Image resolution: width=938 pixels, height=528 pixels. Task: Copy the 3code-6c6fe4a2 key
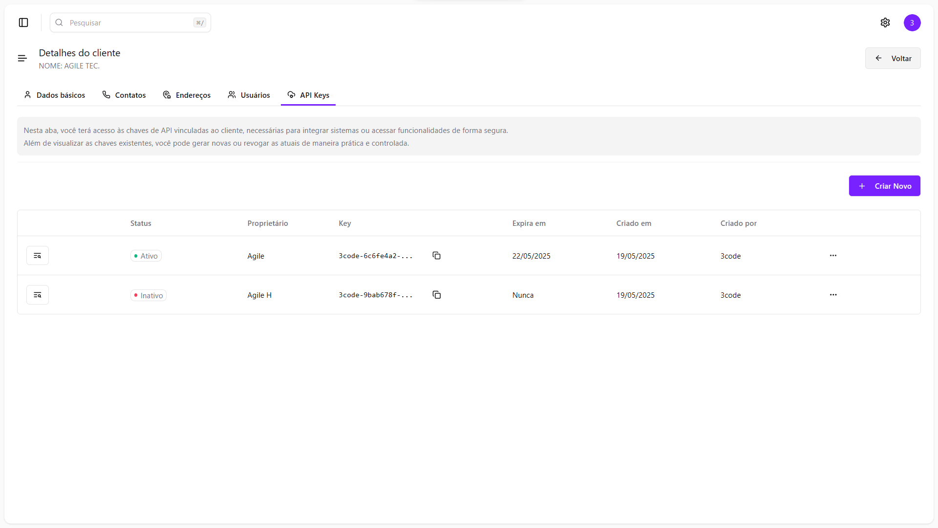[x=437, y=256]
